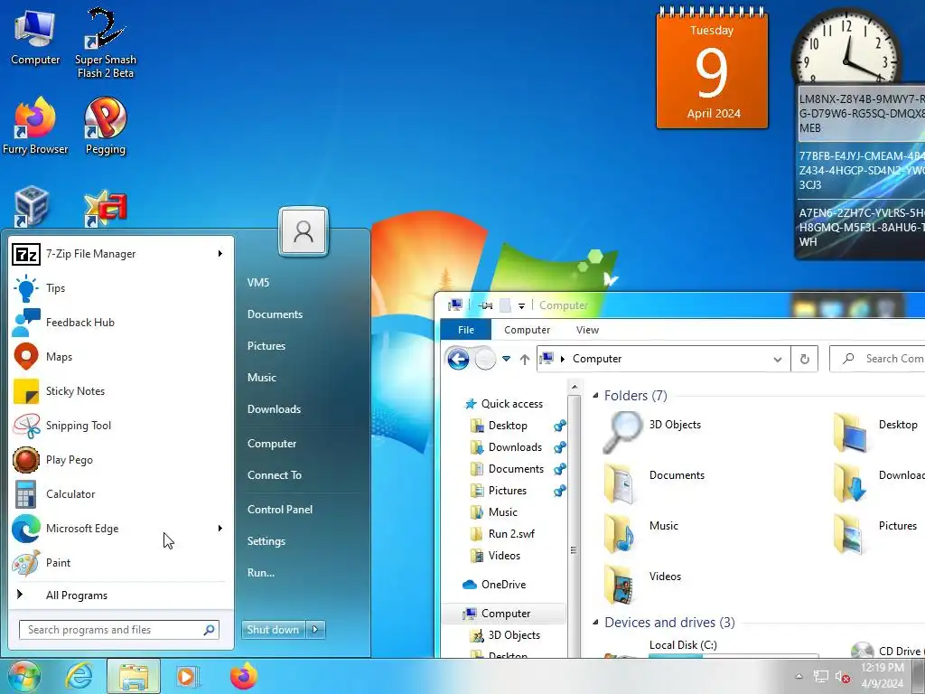Open the media player taskbar icon
Image resolution: width=925 pixels, height=694 pixels.
[188, 676]
